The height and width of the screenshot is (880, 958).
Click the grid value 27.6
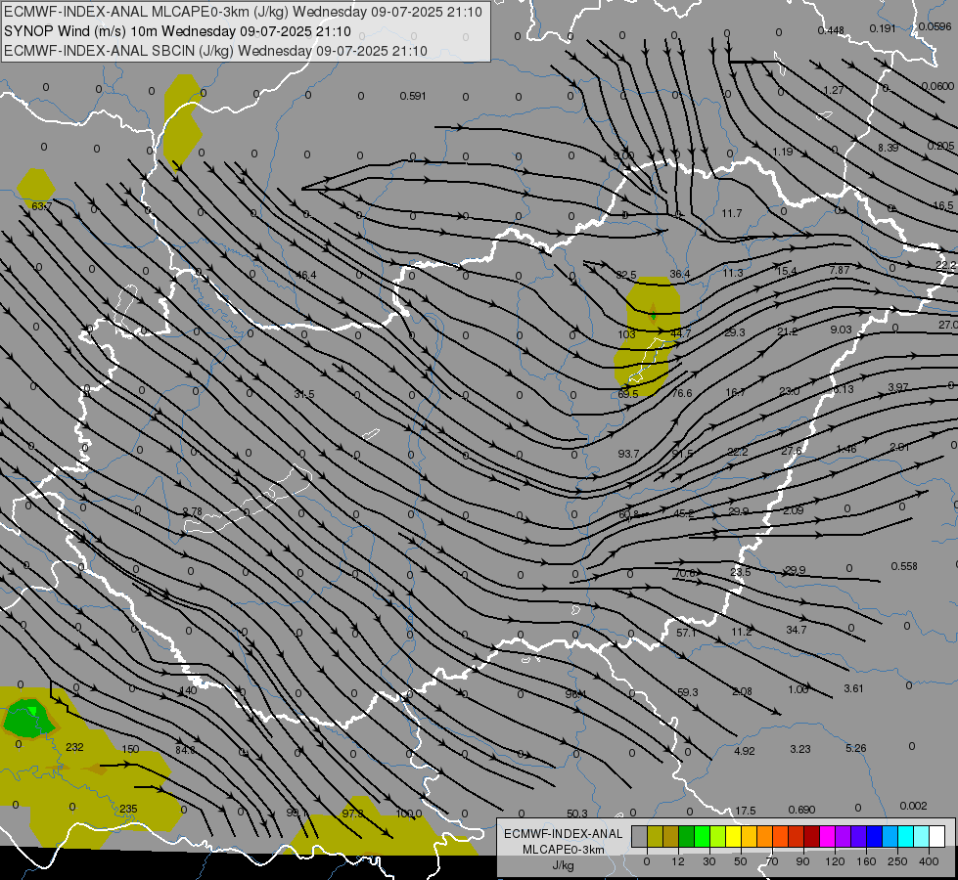(792, 451)
